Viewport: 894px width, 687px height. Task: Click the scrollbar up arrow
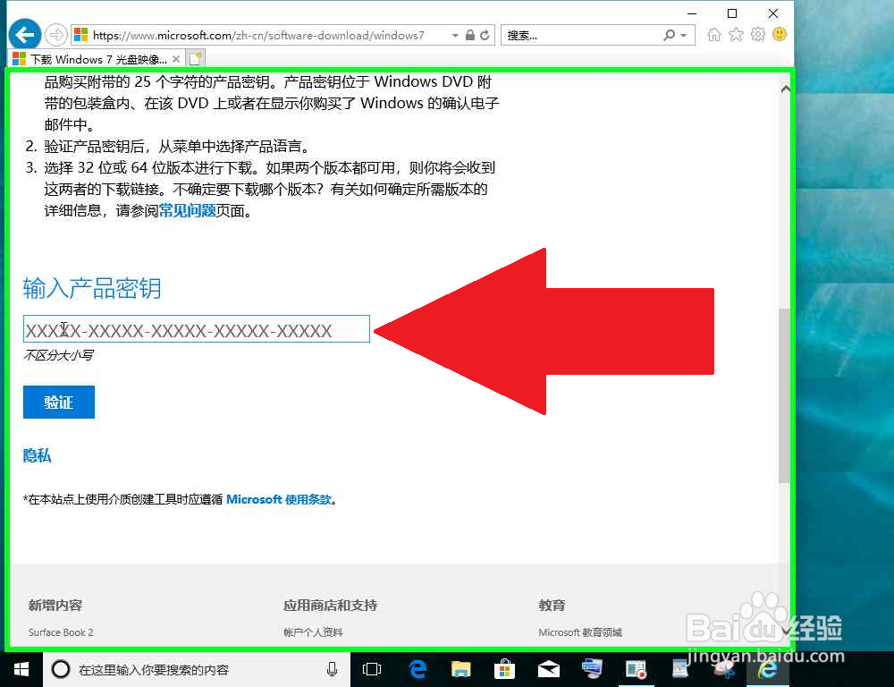[786, 87]
